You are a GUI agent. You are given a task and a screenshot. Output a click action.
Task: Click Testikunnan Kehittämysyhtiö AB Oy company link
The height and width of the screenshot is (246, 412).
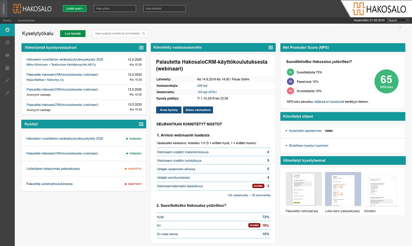pyautogui.click(x=74, y=65)
